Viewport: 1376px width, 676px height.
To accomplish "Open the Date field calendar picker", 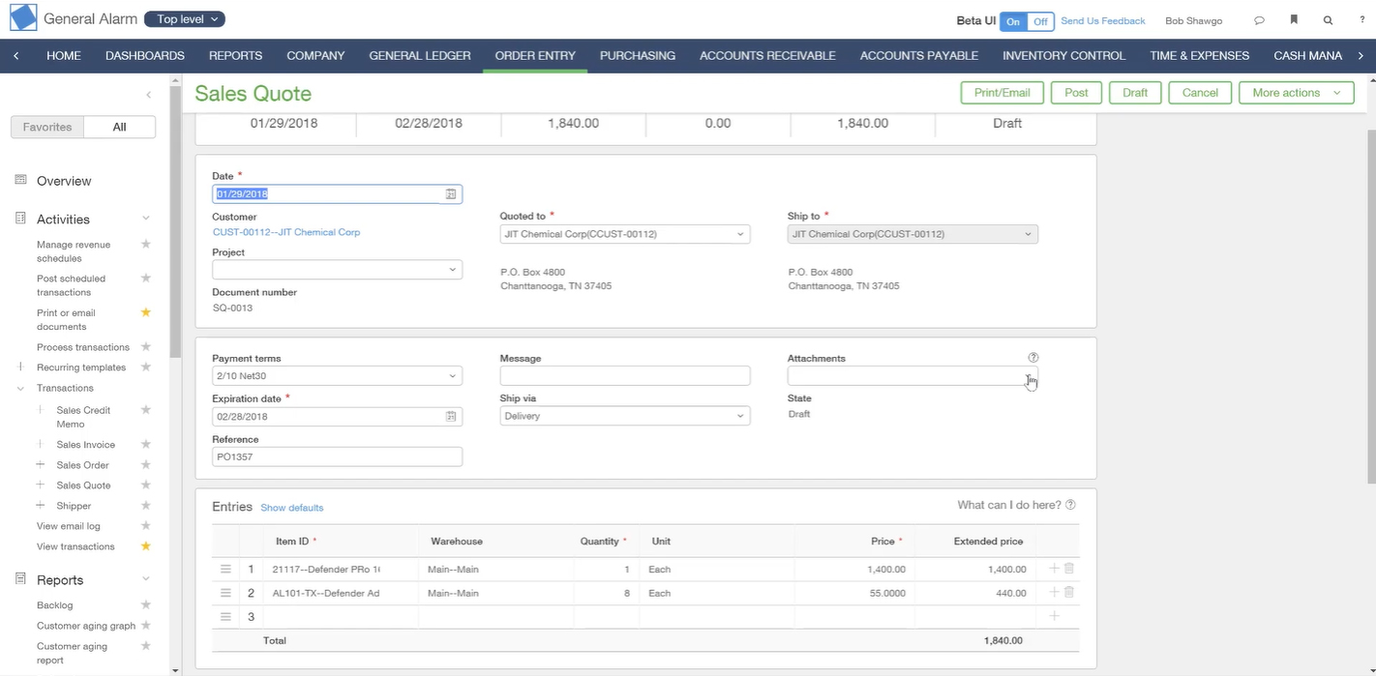I will [x=451, y=194].
